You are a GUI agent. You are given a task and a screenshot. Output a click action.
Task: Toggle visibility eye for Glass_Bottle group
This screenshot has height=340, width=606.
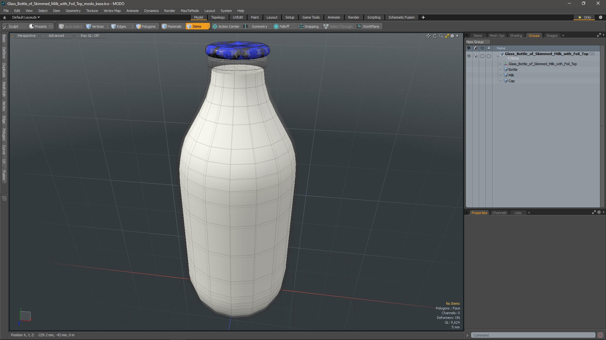[x=469, y=56]
